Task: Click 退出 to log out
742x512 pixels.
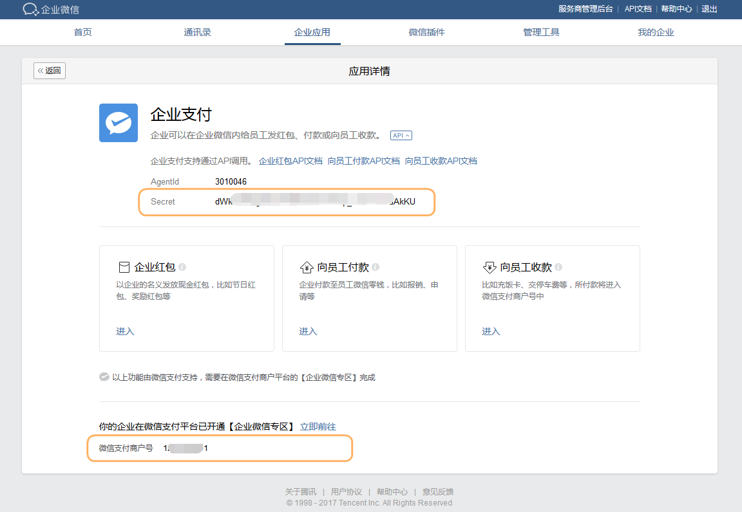Action: pyautogui.click(x=709, y=9)
